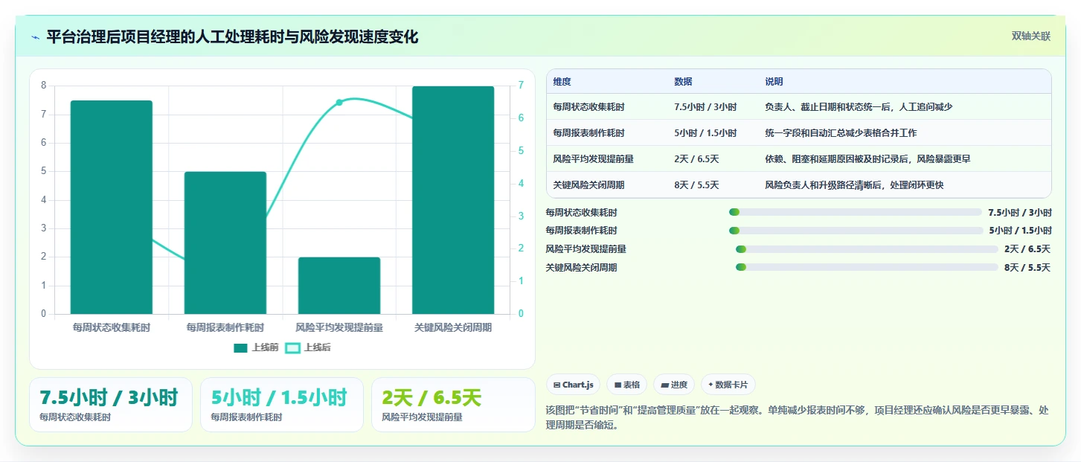1081x462 pixels.
Task: Click the 数据卡片 tag chip
Action: [728, 385]
